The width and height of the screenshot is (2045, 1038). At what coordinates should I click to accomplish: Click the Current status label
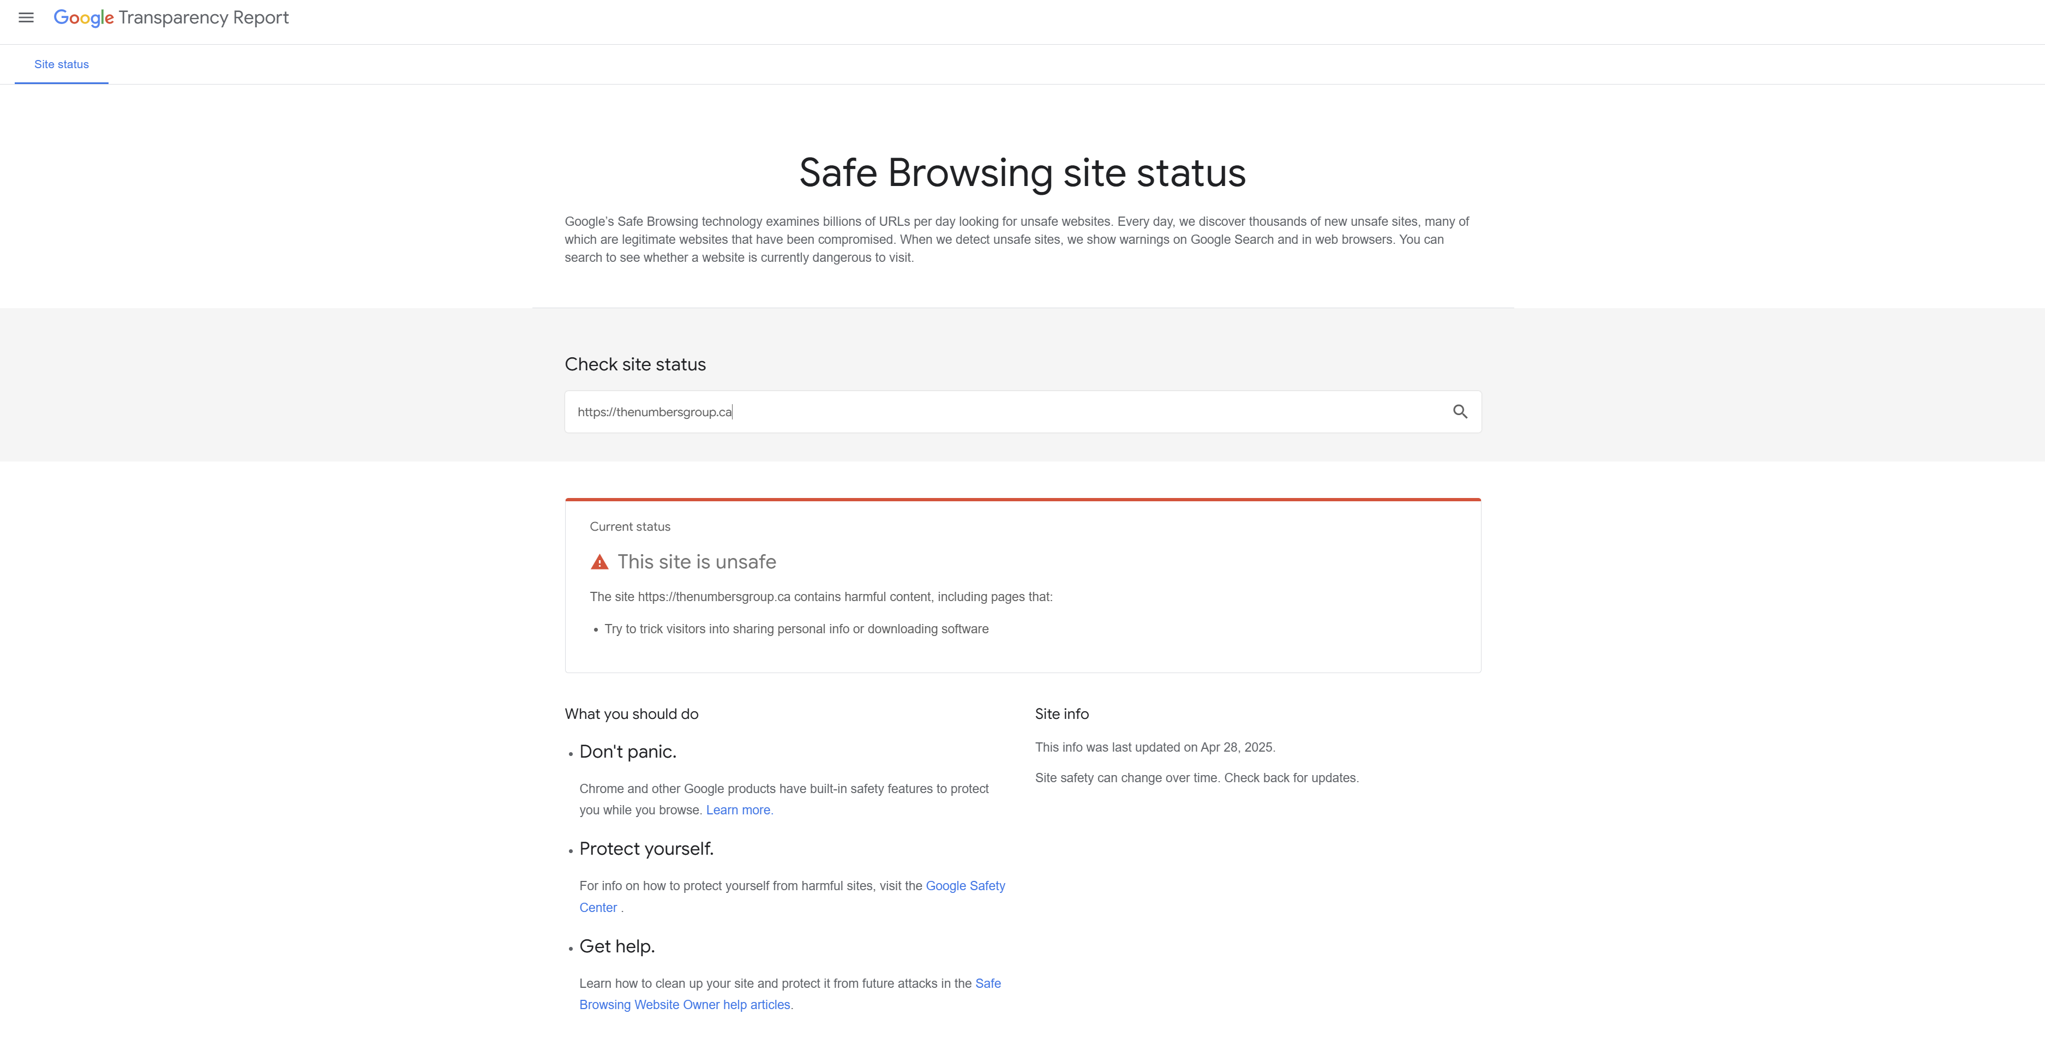[x=631, y=526]
